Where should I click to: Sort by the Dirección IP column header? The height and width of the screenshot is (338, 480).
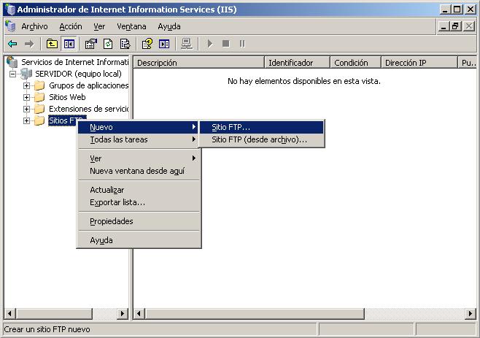[419, 63]
